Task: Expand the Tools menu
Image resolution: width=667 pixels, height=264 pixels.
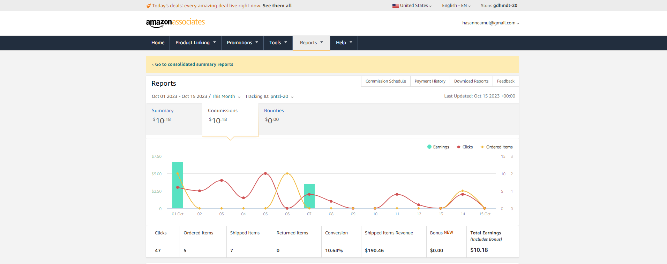Action: 278,42
